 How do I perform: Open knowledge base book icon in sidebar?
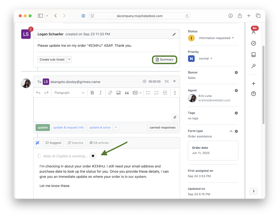click(253, 55)
